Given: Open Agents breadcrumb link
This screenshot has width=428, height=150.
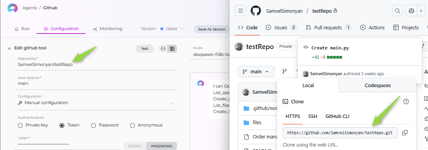Looking at the screenshot, I should pyautogui.click(x=29, y=8).
